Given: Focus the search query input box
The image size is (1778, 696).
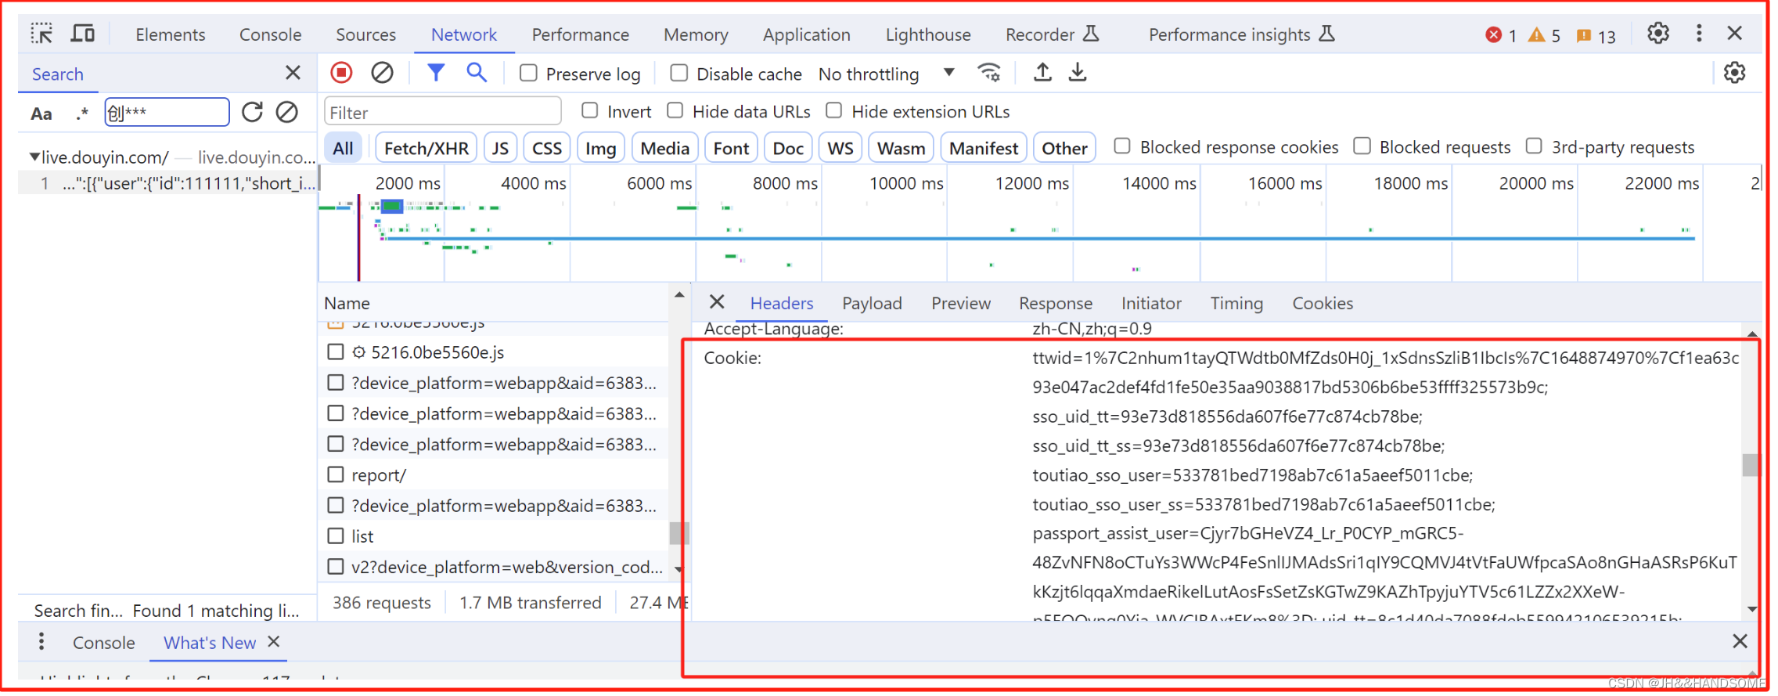Looking at the screenshot, I should coord(167,112).
